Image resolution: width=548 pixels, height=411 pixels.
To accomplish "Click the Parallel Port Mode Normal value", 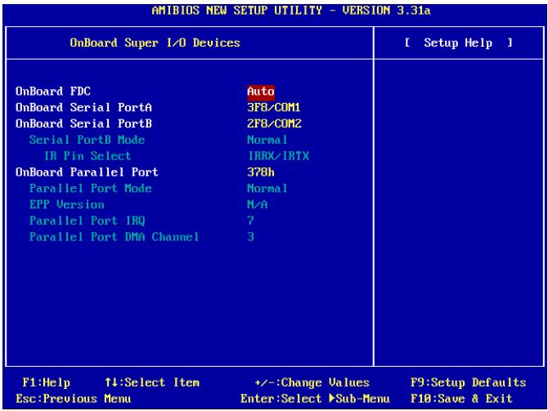I will pyautogui.click(x=267, y=189).
